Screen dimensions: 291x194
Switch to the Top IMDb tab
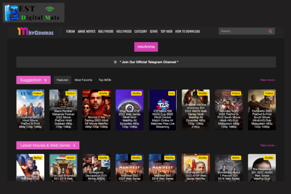tap(105, 80)
